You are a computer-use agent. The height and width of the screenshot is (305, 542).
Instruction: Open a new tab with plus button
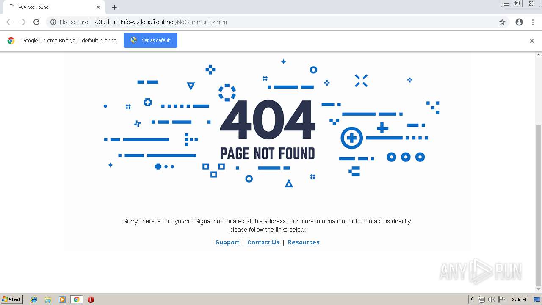point(114,7)
